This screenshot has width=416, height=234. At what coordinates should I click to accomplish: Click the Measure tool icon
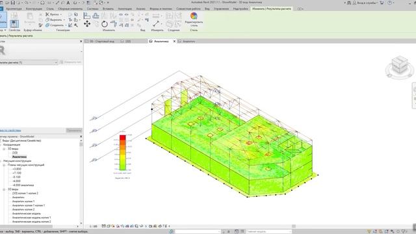click(x=156, y=24)
